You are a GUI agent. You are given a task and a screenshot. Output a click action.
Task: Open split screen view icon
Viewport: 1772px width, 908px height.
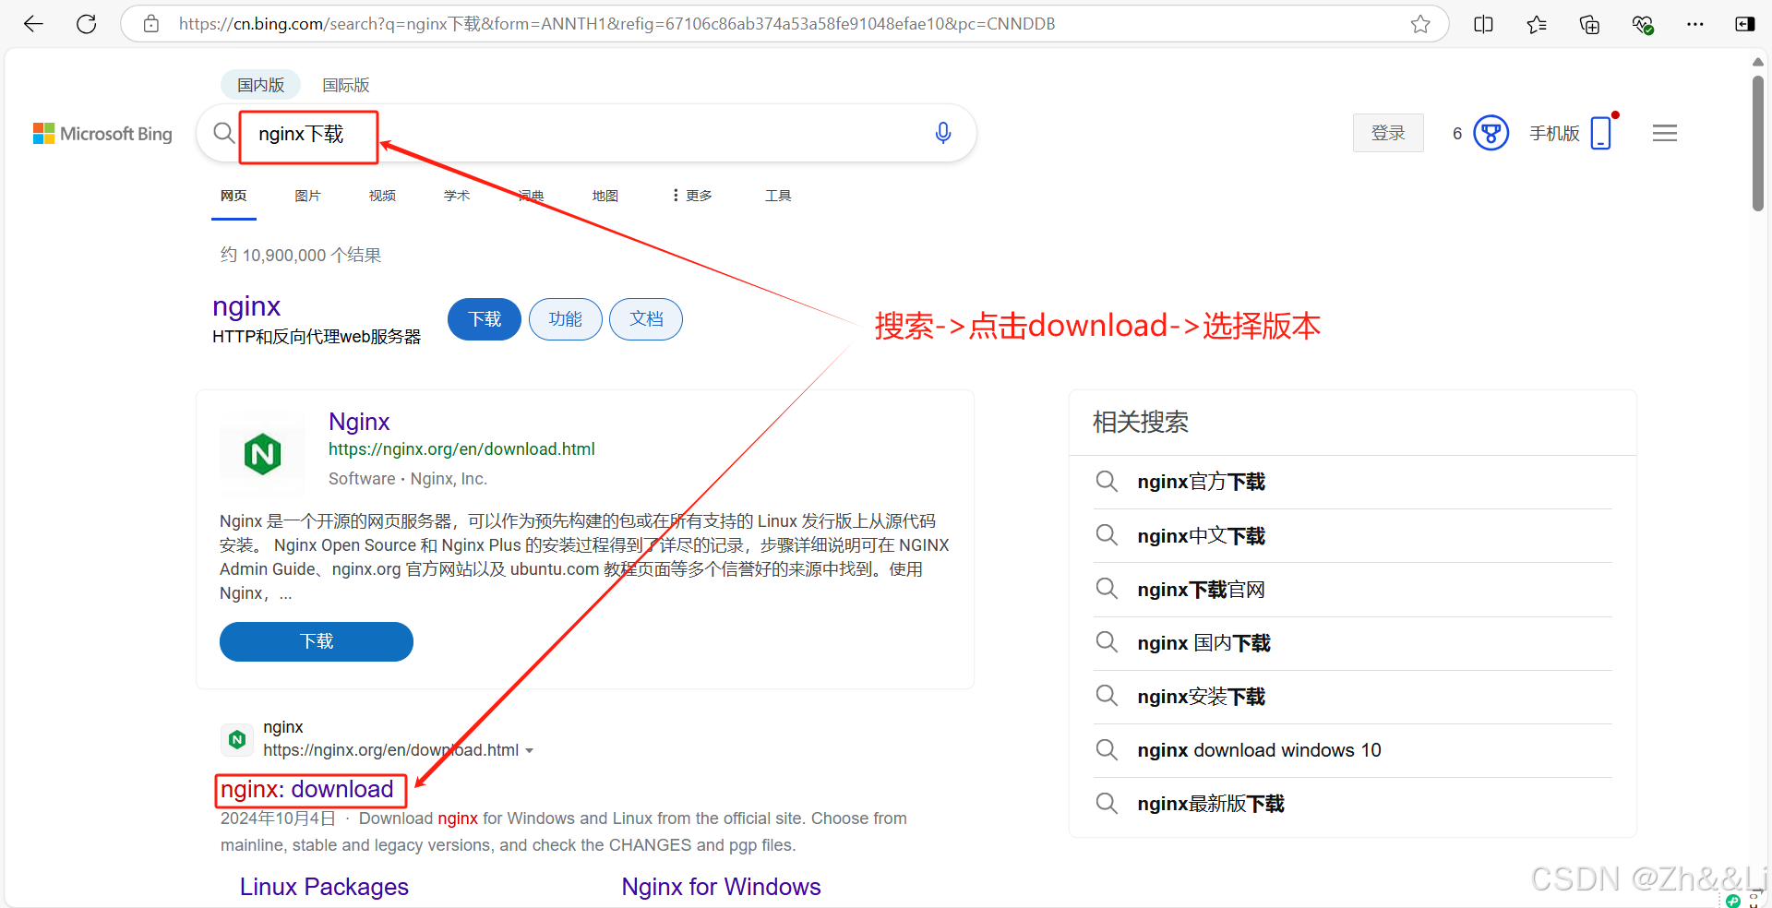pos(1483,24)
